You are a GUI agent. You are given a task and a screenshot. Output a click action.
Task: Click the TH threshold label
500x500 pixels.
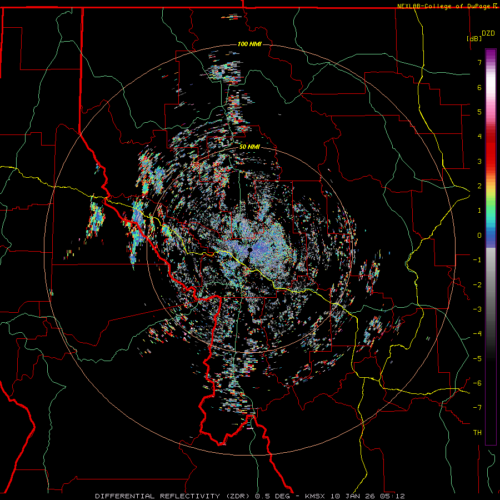pyautogui.click(x=477, y=433)
